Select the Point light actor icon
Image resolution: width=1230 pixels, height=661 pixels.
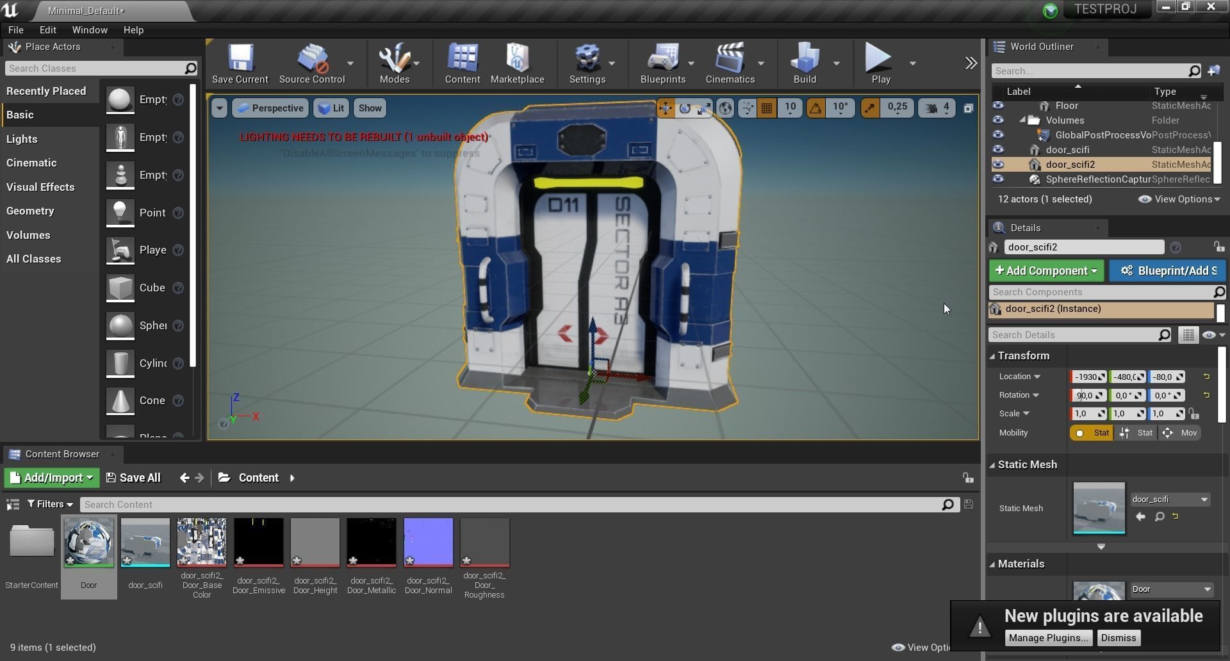point(120,213)
